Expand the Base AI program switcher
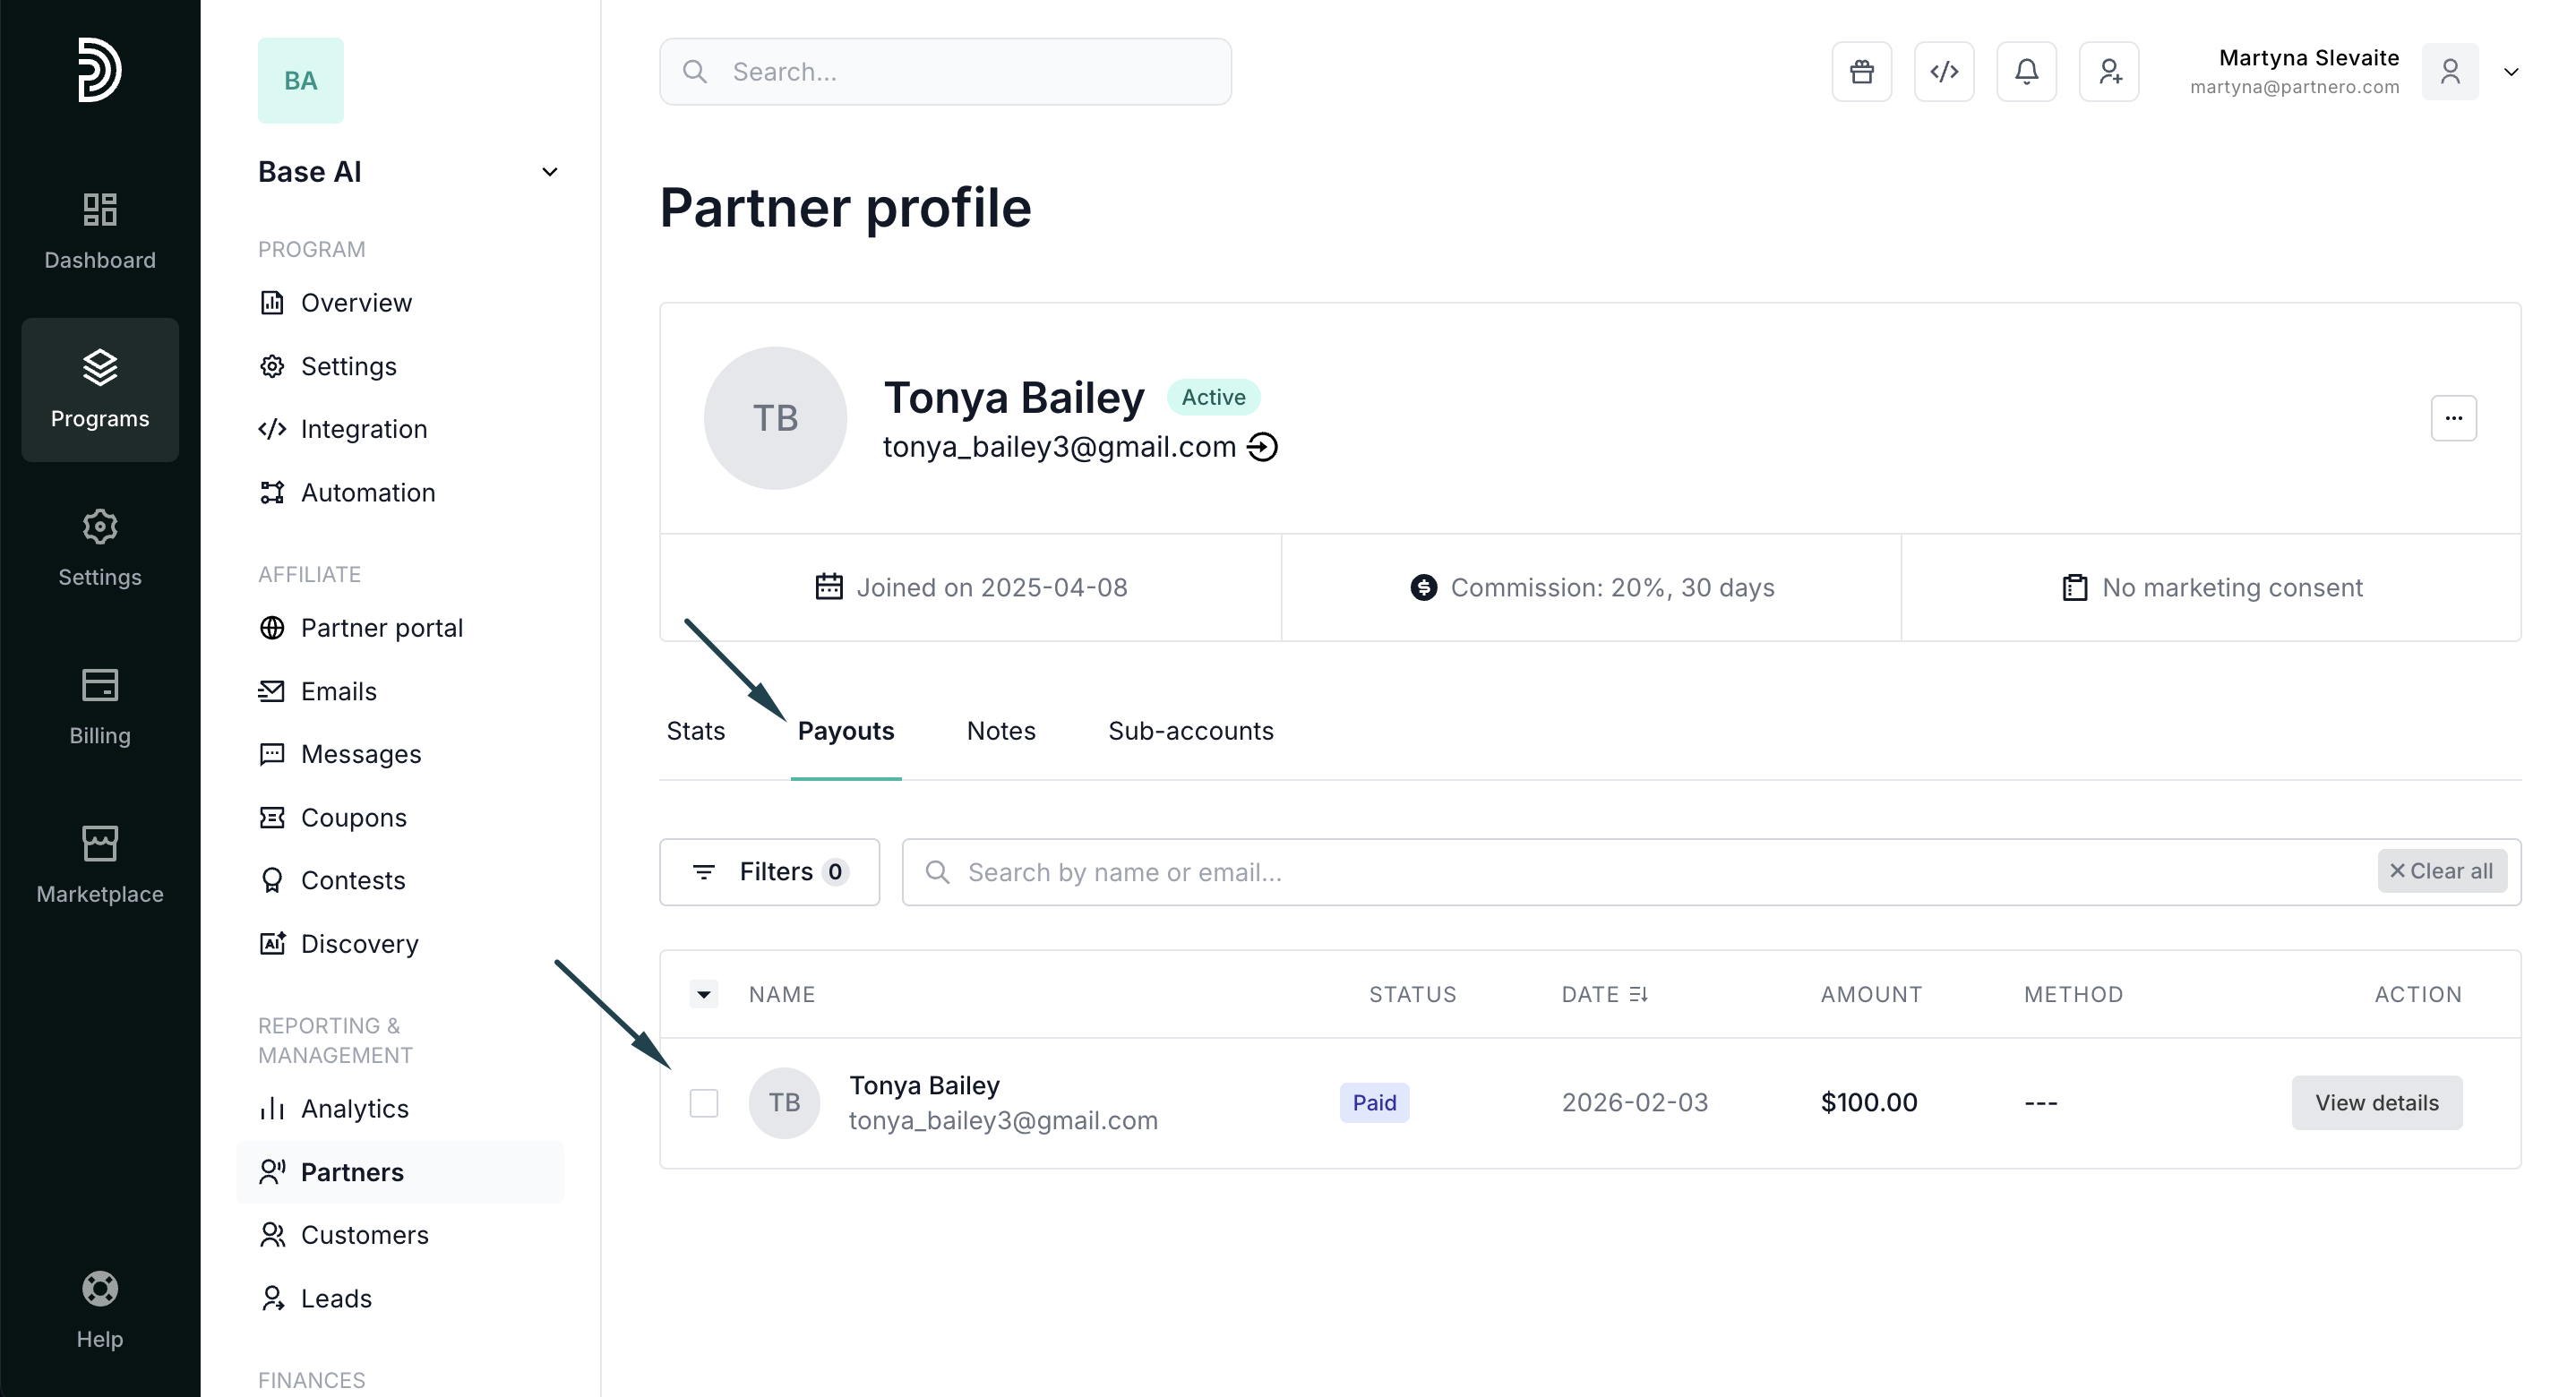 [549, 172]
